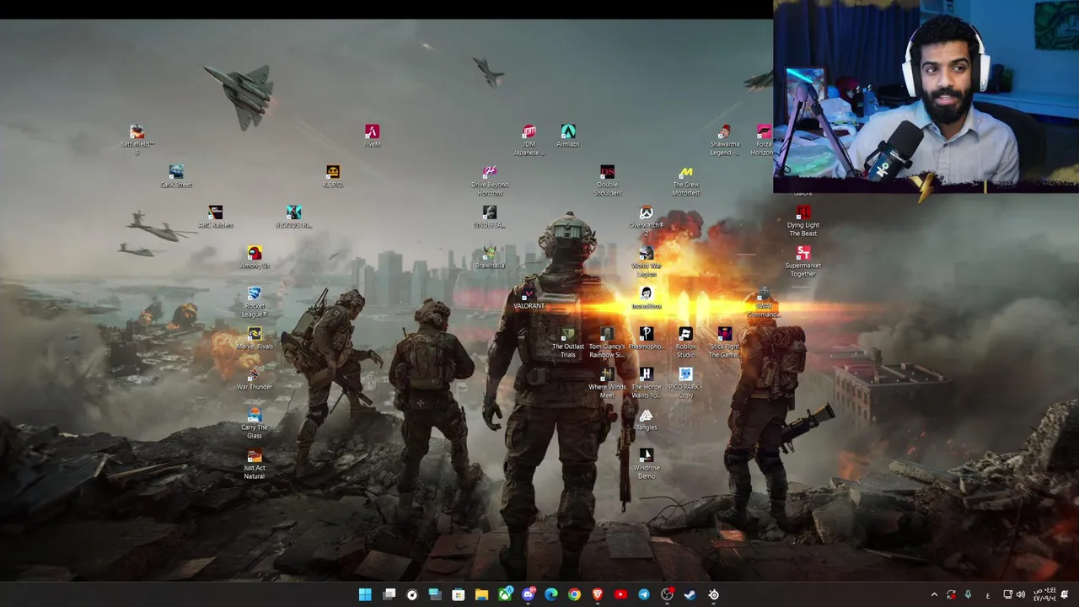The width and height of the screenshot is (1079, 607).
Task: Open the ARC Raiders shortcut
Action: pyautogui.click(x=216, y=217)
